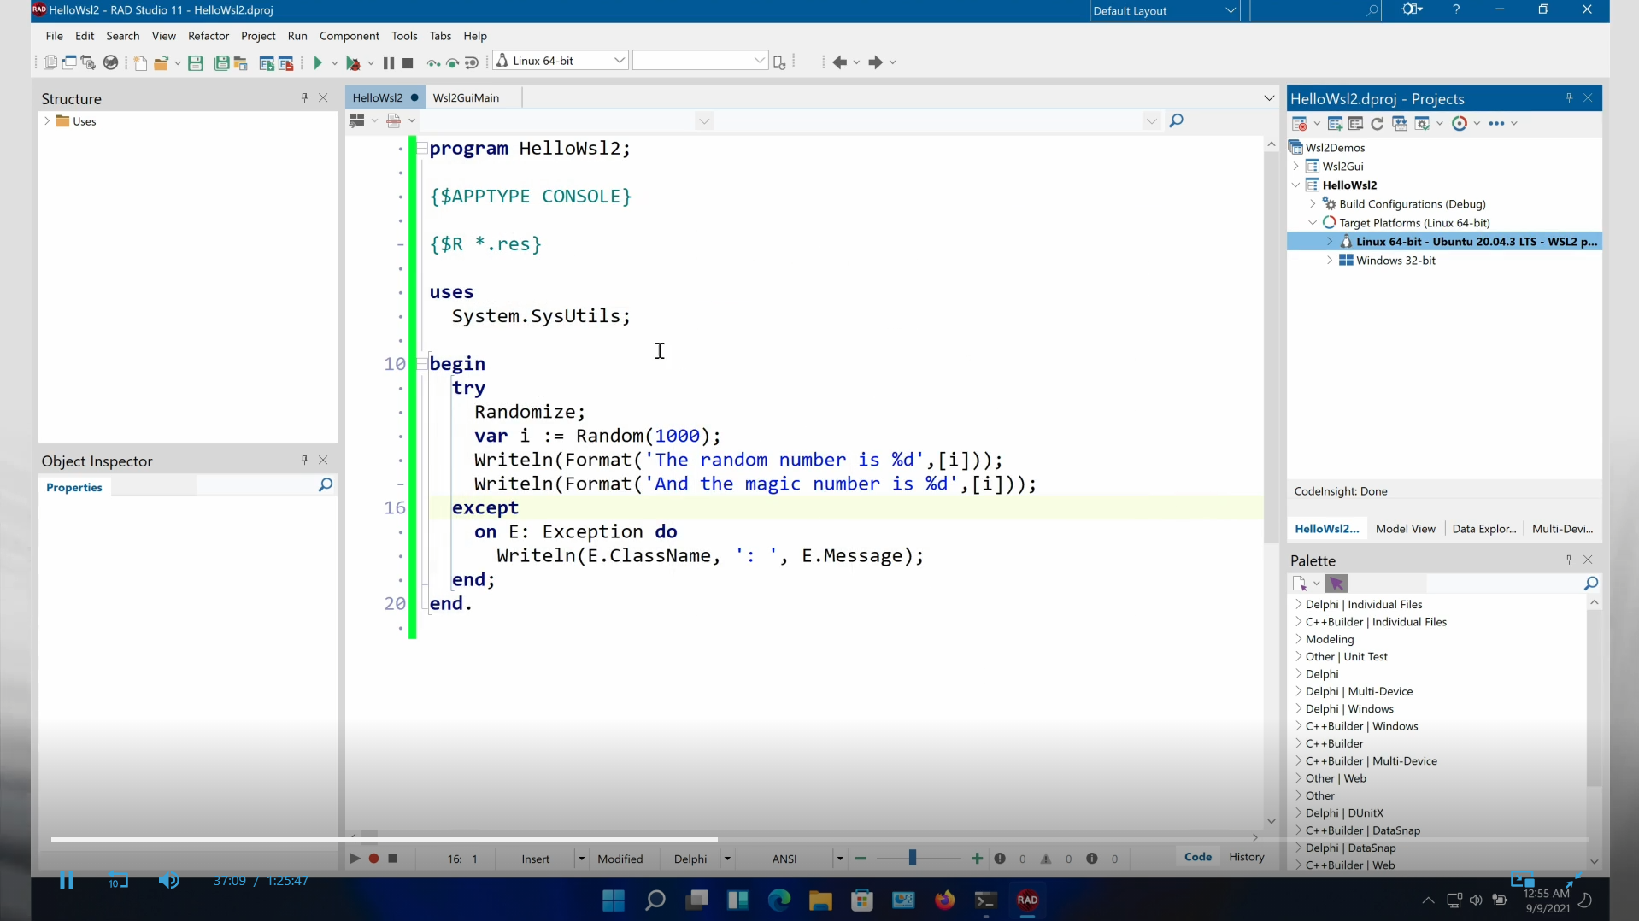The height and width of the screenshot is (921, 1639).
Task: Click the Remove file from project icon
Action: 286,62
